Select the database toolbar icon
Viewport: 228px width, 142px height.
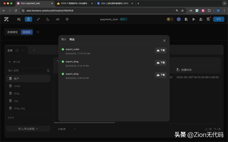[28, 19]
